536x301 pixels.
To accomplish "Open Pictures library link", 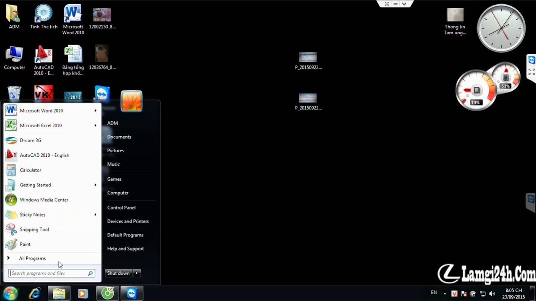I will [x=116, y=150].
